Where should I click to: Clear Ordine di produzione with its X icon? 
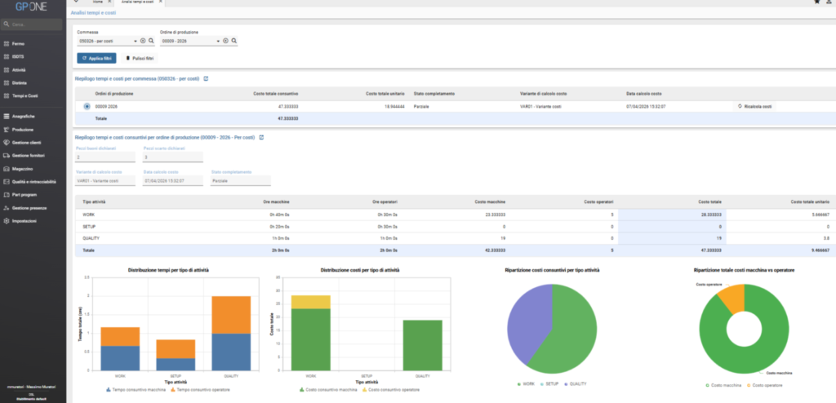coord(225,41)
